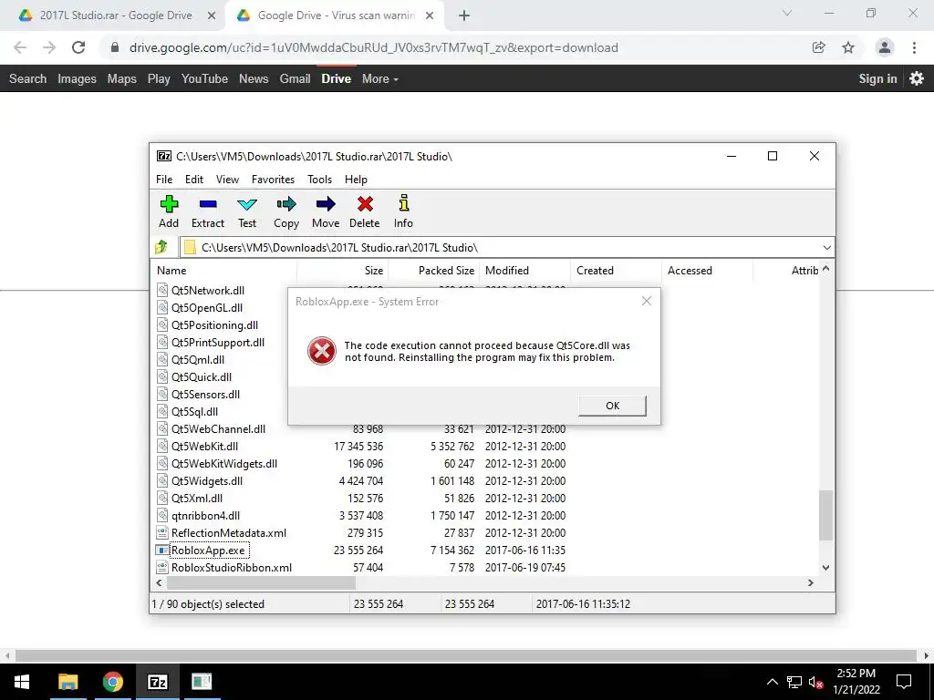Click the Sign in link
The image size is (934, 700).
pyautogui.click(x=877, y=78)
